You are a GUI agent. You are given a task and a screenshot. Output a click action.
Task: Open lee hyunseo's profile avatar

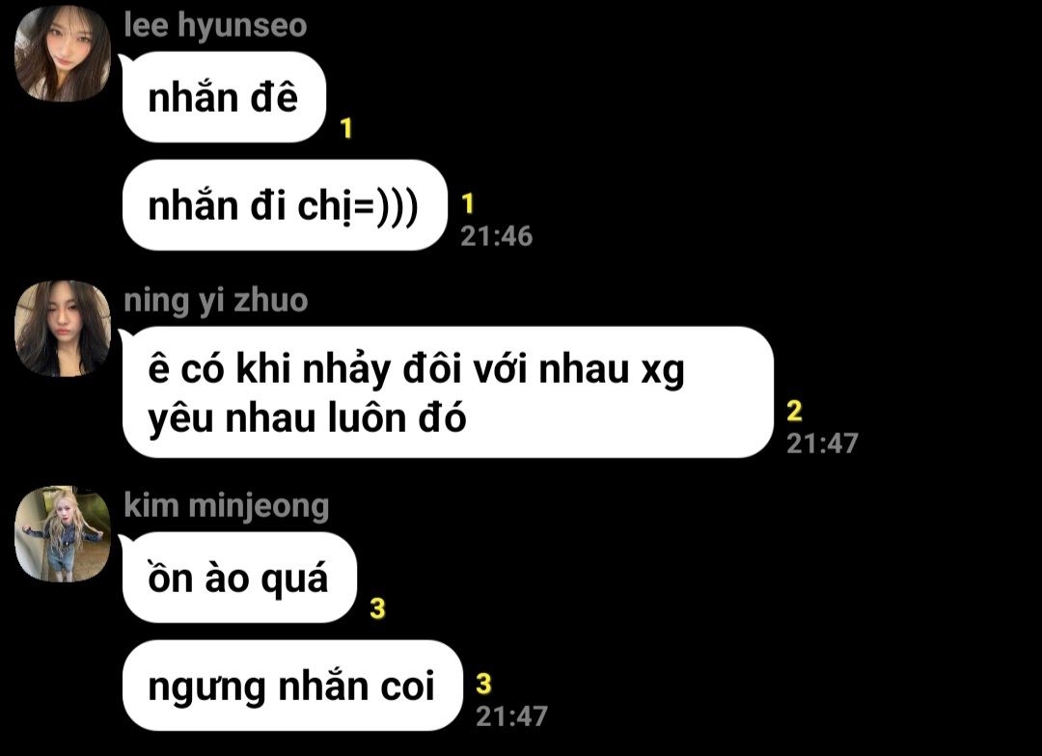pyautogui.click(x=63, y=54)
